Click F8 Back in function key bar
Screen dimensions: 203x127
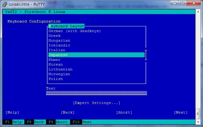[35, 122]
